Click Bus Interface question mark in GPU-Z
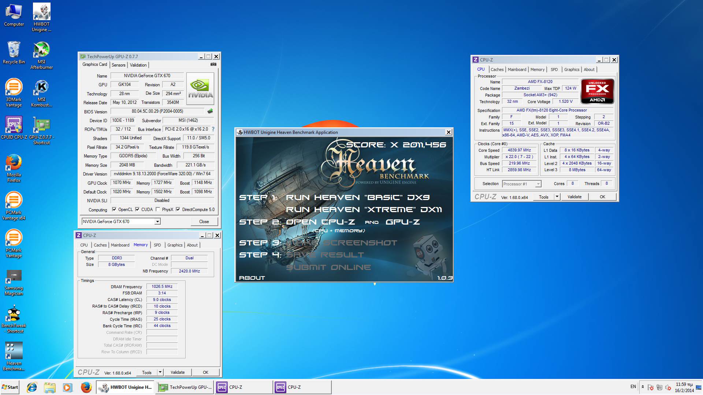Screen dimensions: 703x395 point(213,129)
